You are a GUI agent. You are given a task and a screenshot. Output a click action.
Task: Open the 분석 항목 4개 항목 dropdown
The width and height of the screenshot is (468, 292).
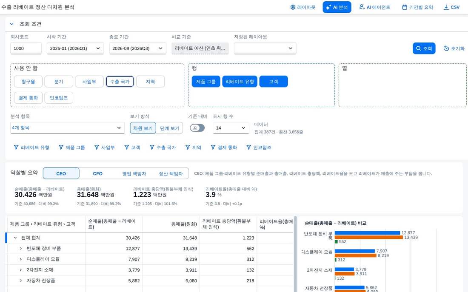pos(68,128)
